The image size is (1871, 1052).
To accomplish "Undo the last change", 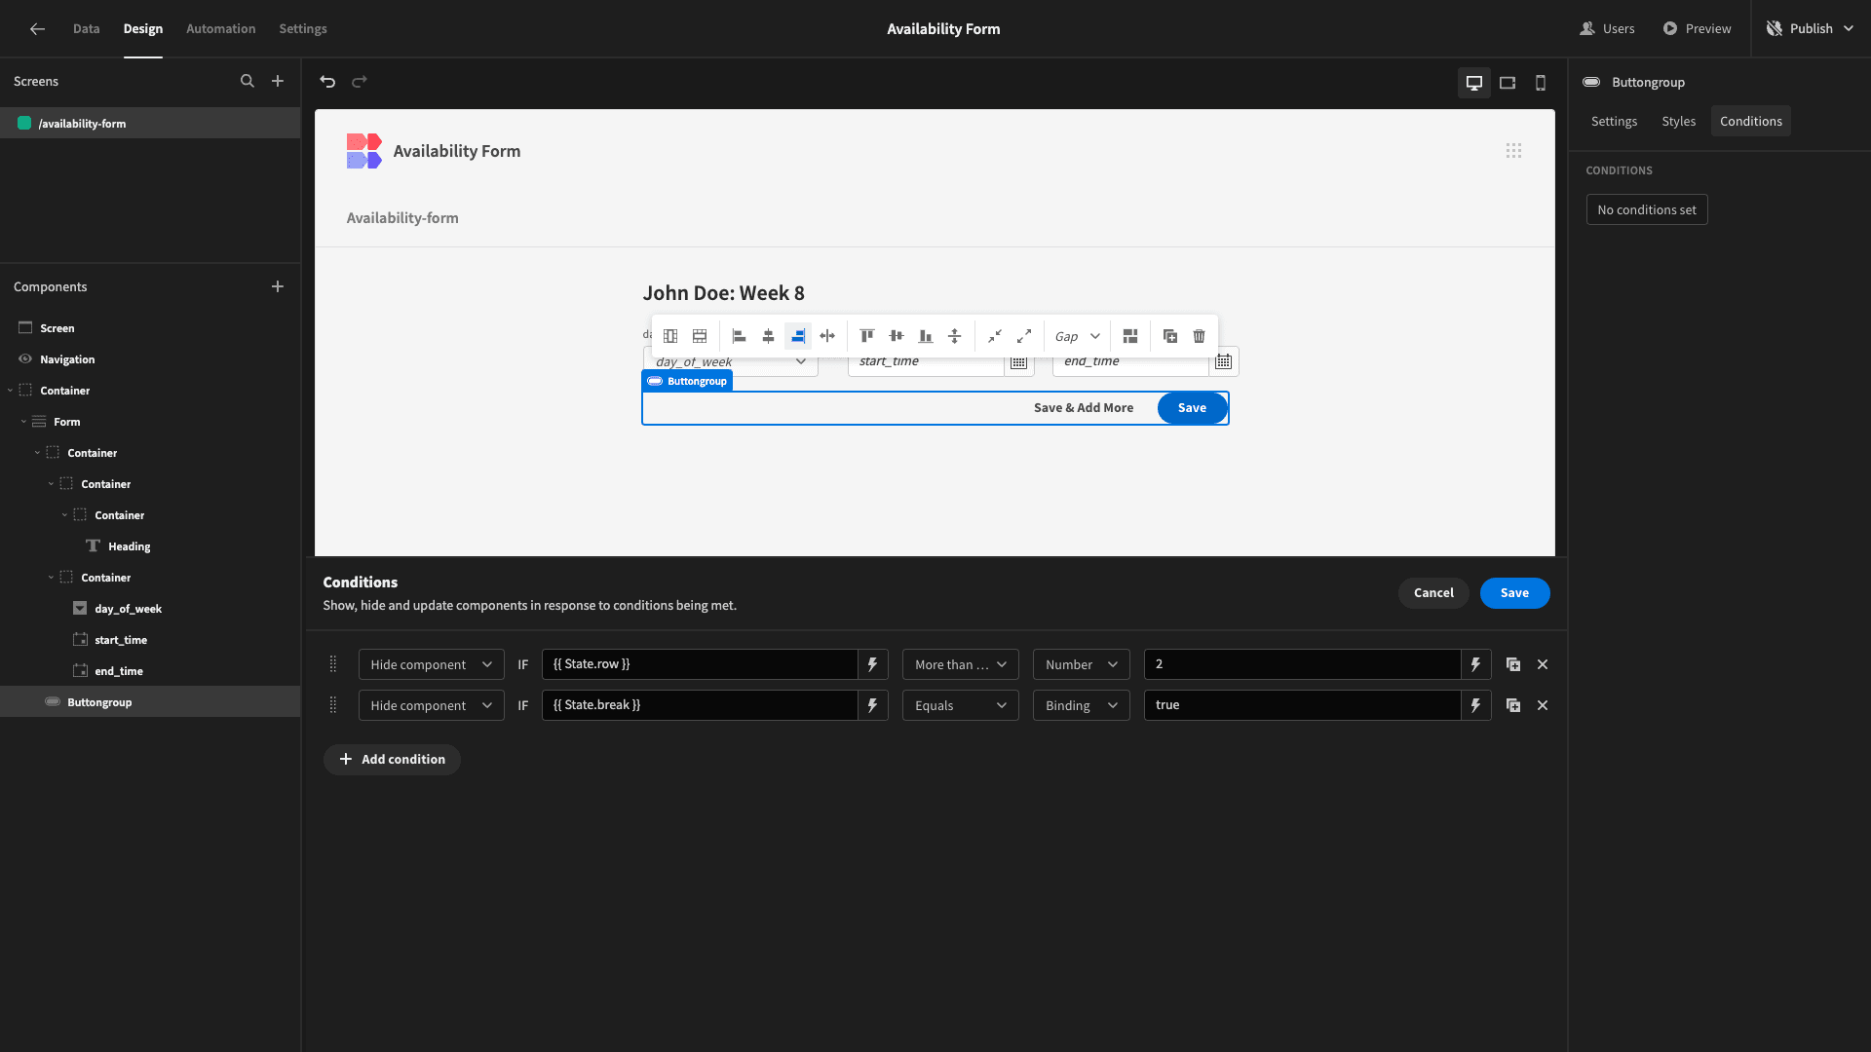I will point(327,82).
